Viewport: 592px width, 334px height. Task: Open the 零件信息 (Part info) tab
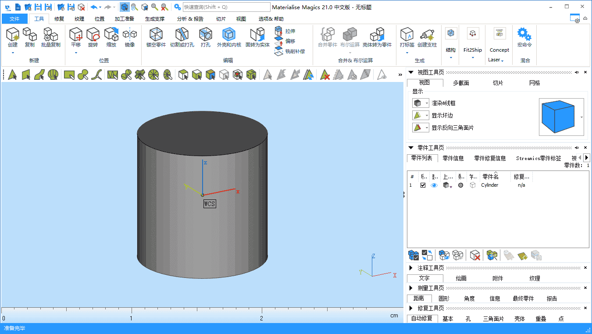coord(453,158)
